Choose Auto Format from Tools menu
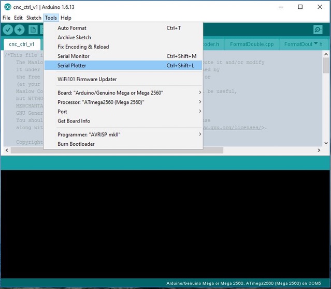 (x=123, y=28)
